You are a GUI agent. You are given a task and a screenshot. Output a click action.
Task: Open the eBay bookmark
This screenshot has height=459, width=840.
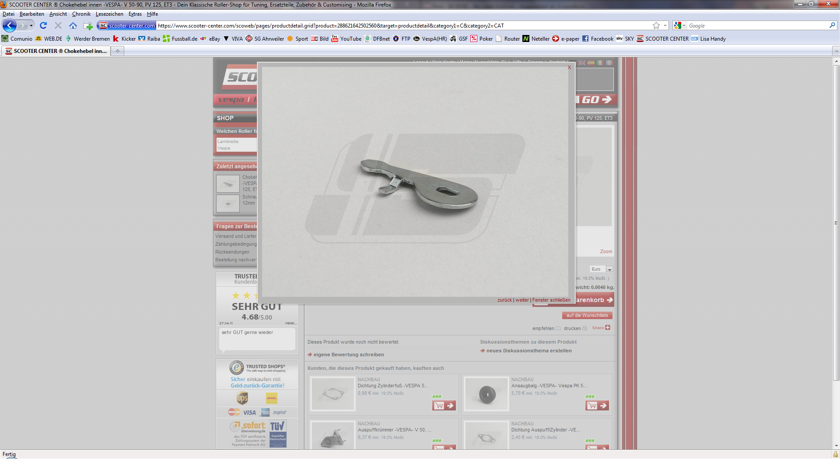[210, 38]
